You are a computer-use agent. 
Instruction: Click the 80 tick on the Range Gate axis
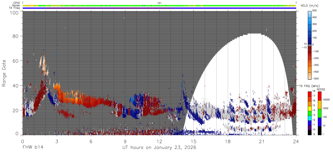point(16,36)
